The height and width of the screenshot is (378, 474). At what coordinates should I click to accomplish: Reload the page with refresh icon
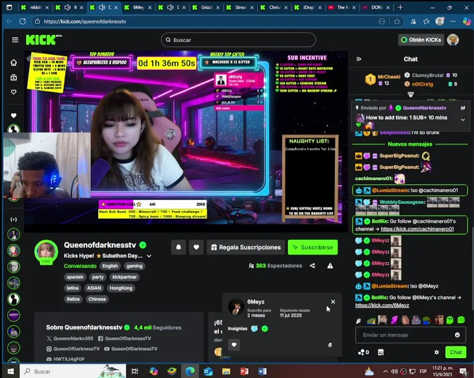(23, 22)
